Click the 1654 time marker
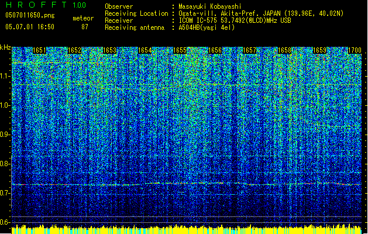Viewport: 368px width, 234px height. tap(145, 50)
